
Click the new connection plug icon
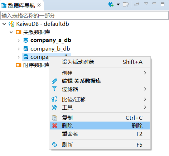pyautogui.click(x=111, y=5)
